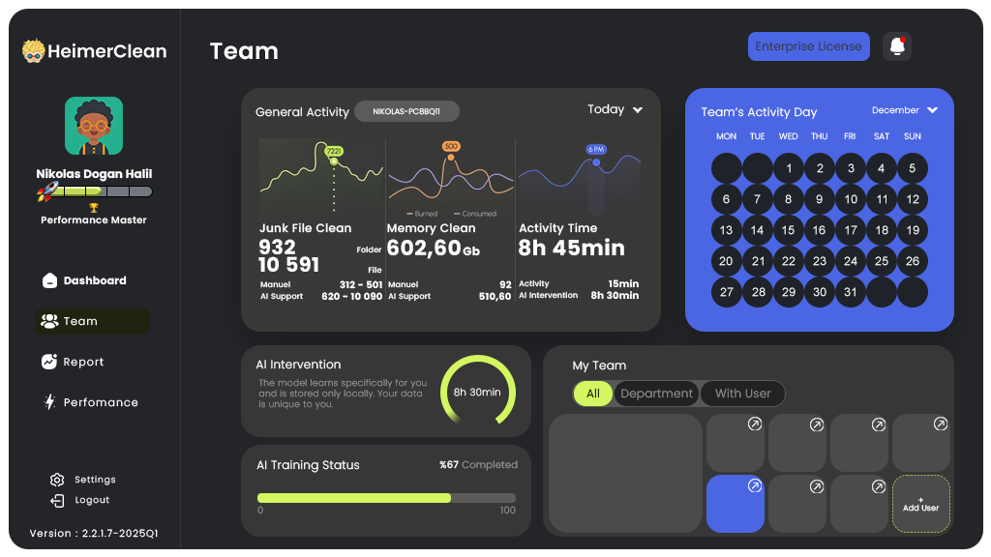Click the Performance Master title
This screenshot has width=991, height=557.
[94, 220]
